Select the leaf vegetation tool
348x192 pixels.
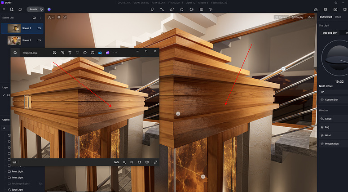172,9
